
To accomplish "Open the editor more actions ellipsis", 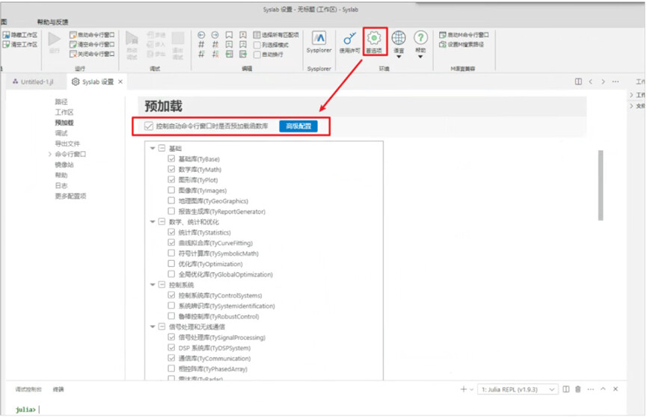I will click(x=616, y=81).
